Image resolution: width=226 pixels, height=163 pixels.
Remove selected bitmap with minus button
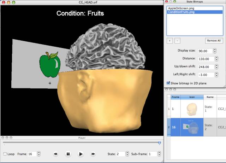(177, 41)
